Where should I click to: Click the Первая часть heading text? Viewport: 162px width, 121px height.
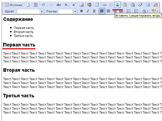[x=19, y=45]
